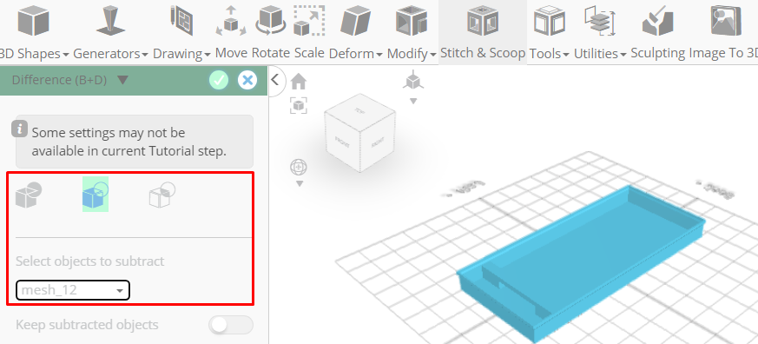Click the view orientation cube
758x344 pixels.
point(359,133)
